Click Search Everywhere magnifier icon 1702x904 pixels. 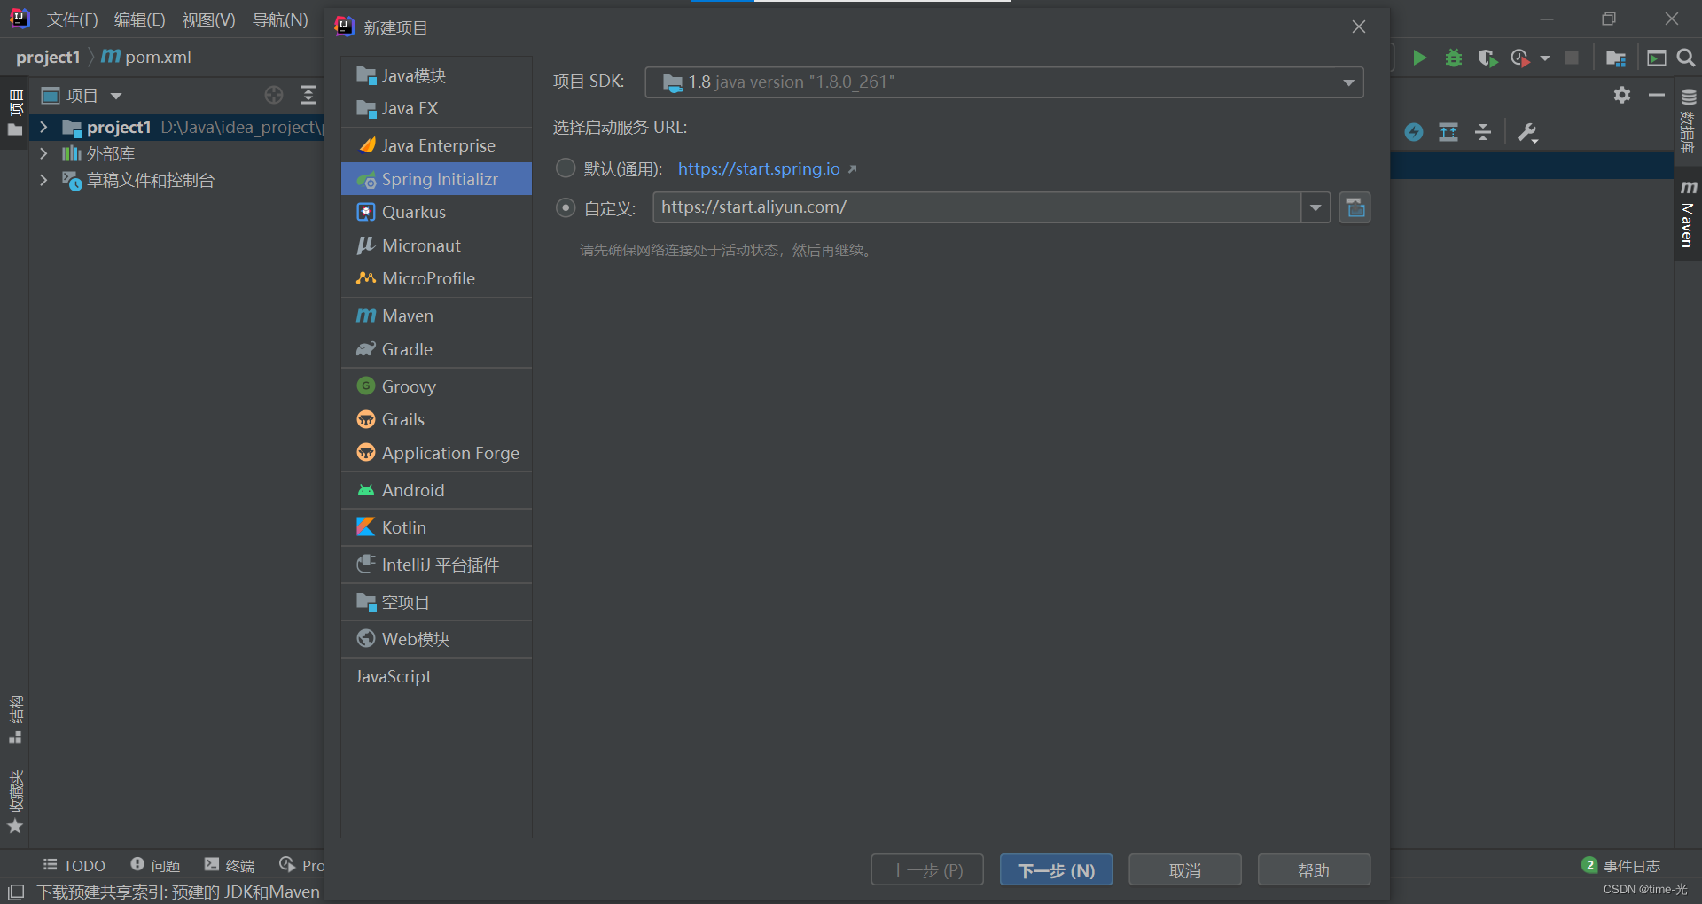(x=1686, y=58)
